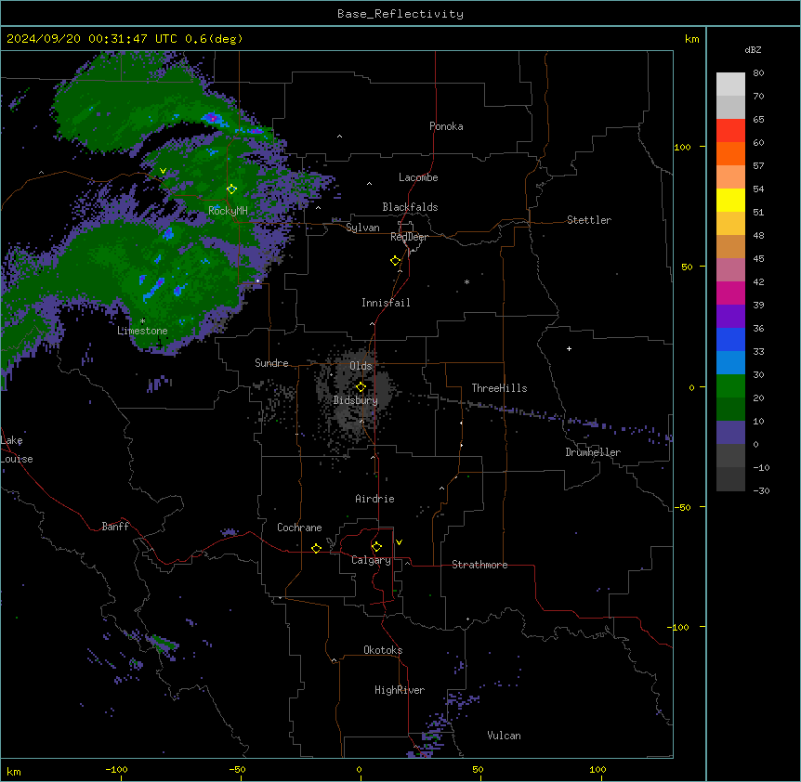Image resolution: width=801 pixels, height=782 pixels.
Task: Click the Olds town label
Action: [x=361, y=366]
